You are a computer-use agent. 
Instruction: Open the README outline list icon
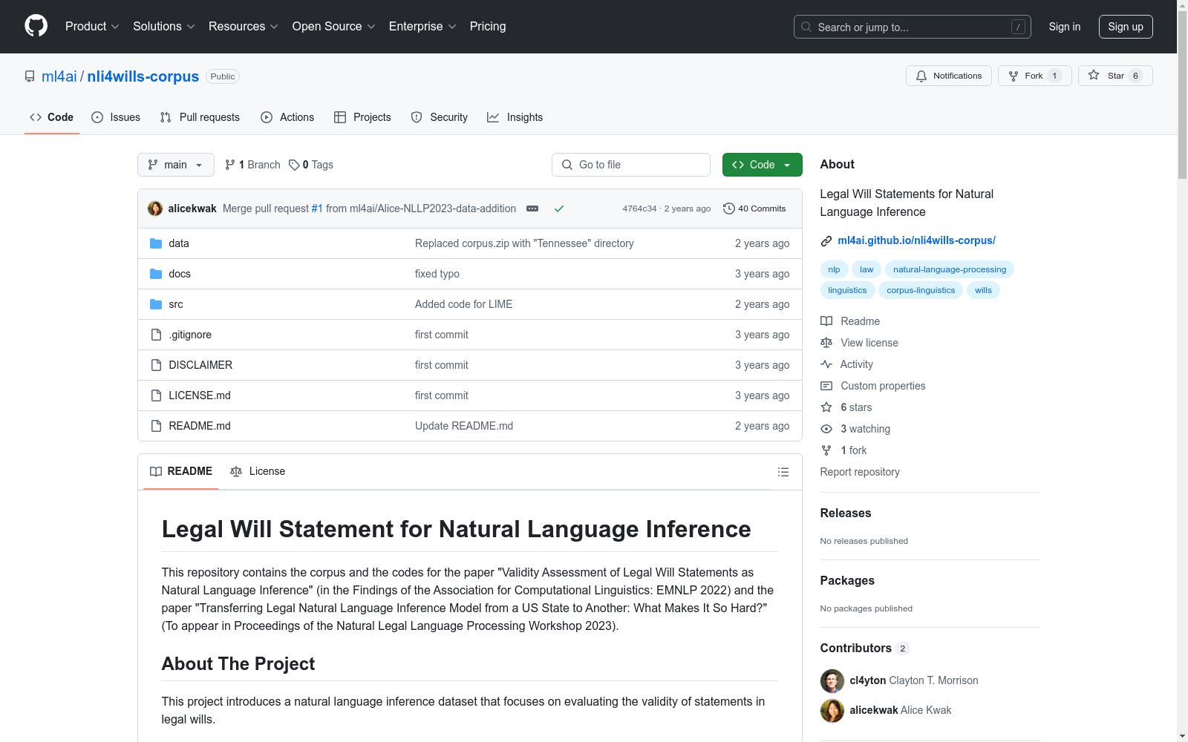(x=783, y=472)
